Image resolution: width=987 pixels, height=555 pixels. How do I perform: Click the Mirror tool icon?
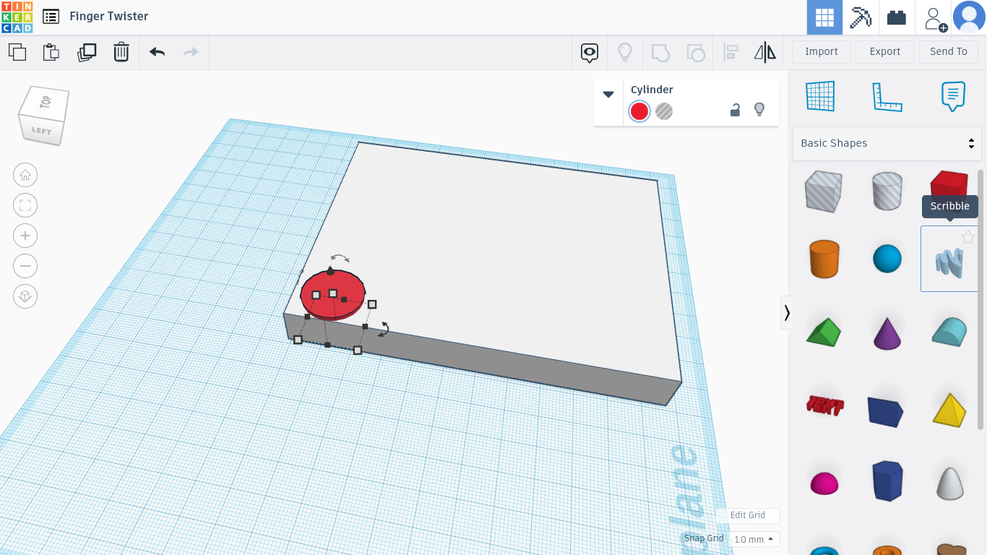pyautogui.click(x=765, y=52)
